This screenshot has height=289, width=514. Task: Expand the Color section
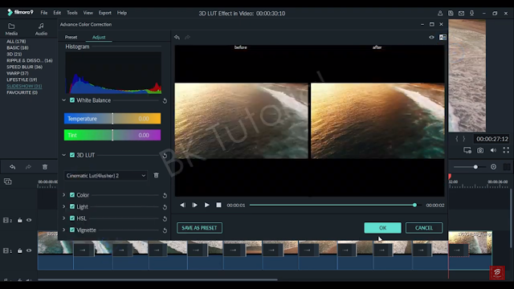pyautogui.click(x=64, y=195)
